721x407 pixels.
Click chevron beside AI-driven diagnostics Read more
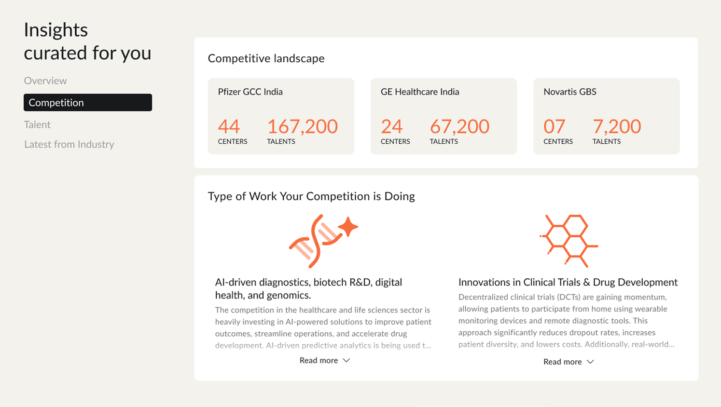point(346,360)
